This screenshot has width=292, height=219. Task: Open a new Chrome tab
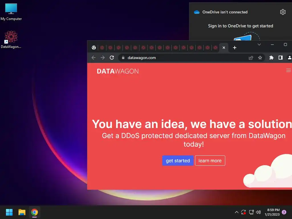[x=235, y=48]
